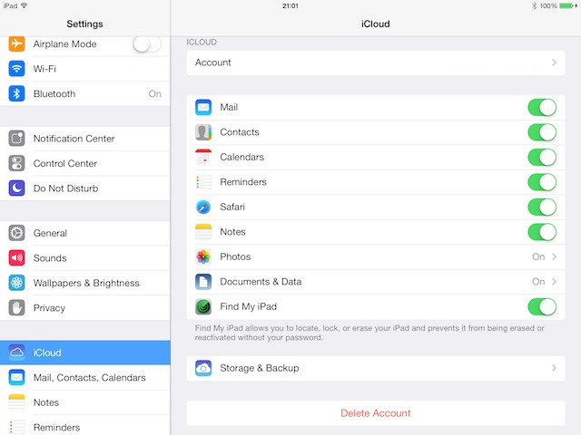Tap the Find My iPad radar icon

(203, 306)
